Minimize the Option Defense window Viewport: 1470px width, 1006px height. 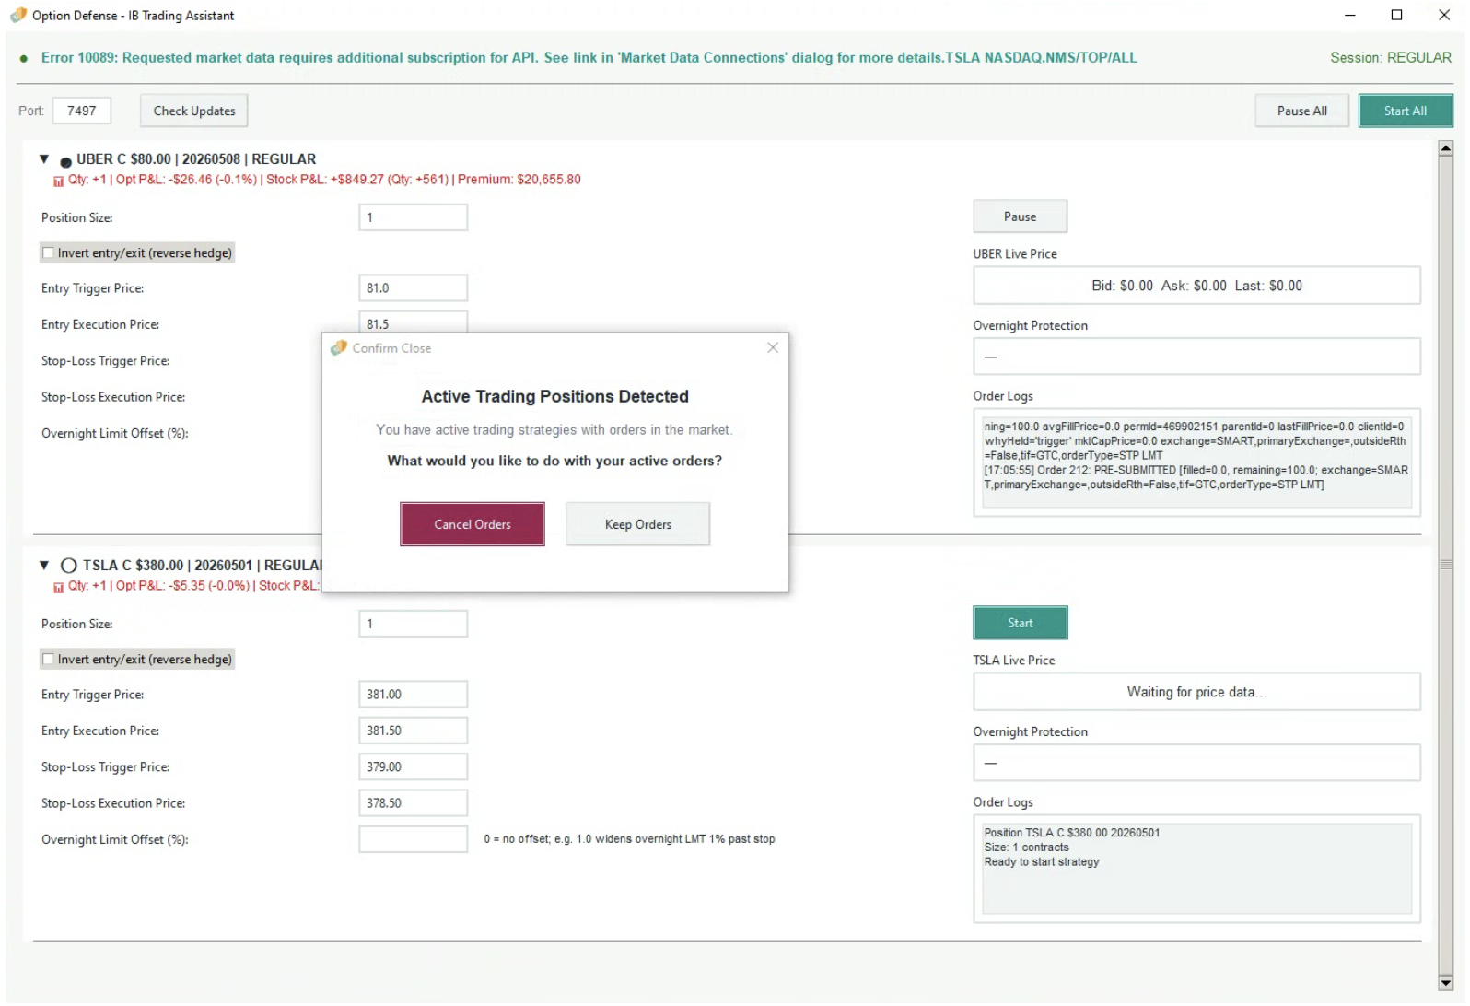tap(1349, 15)
